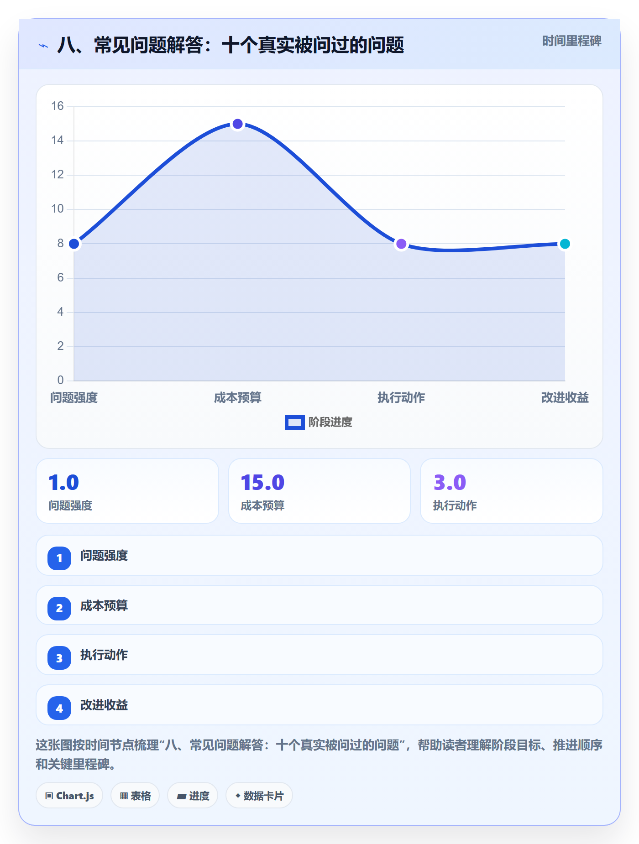Click the card title 八、常见问题解答

(230, 45)
